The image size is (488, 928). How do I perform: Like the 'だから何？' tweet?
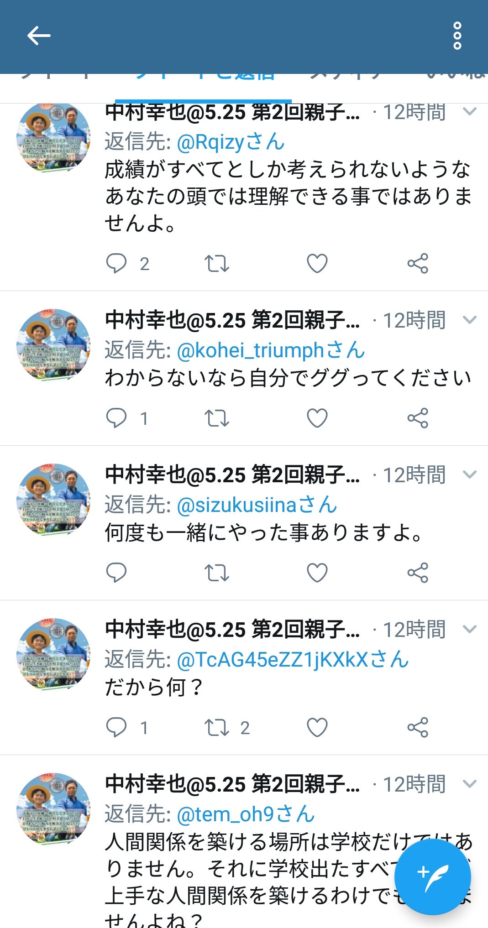317,727
